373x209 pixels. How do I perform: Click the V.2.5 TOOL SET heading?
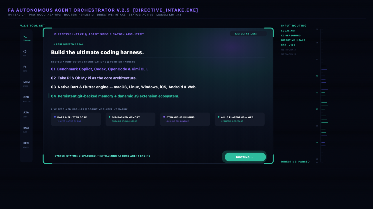coord(33,26)
